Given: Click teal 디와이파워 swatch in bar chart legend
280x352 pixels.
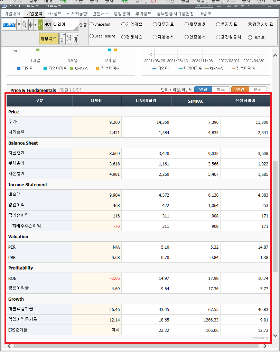Looking at the screenshot, I should pyautogui.click(x=45, y=68).
